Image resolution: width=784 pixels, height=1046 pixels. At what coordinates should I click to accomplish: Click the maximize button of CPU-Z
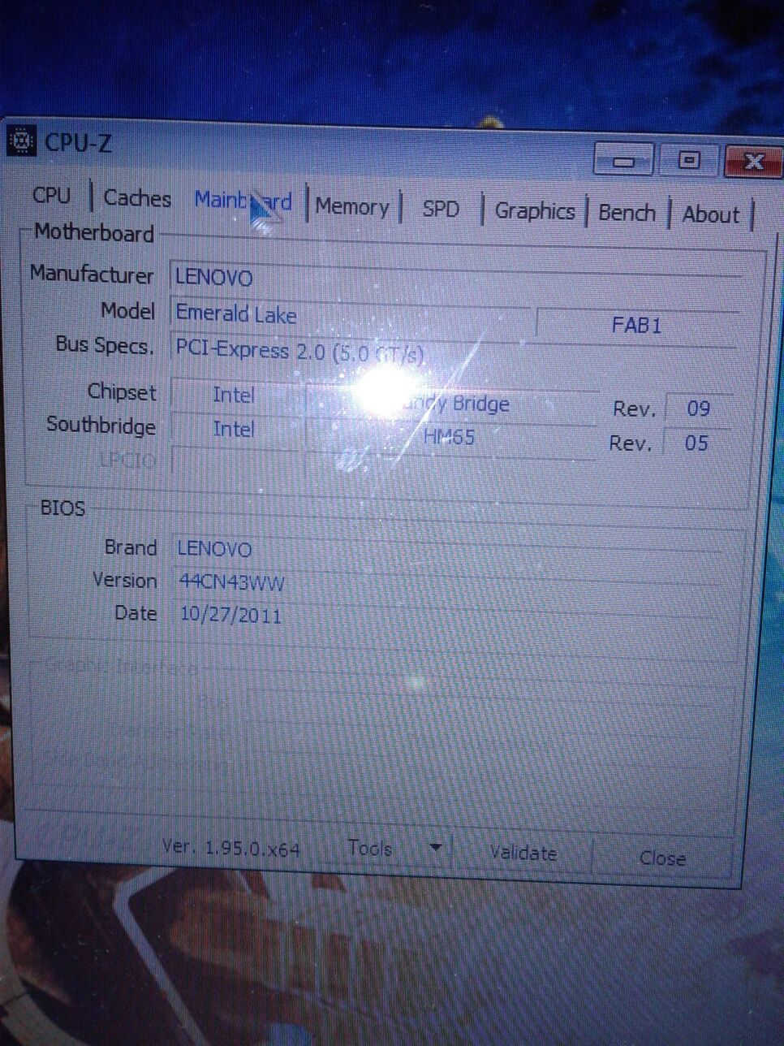click(688, 160)
